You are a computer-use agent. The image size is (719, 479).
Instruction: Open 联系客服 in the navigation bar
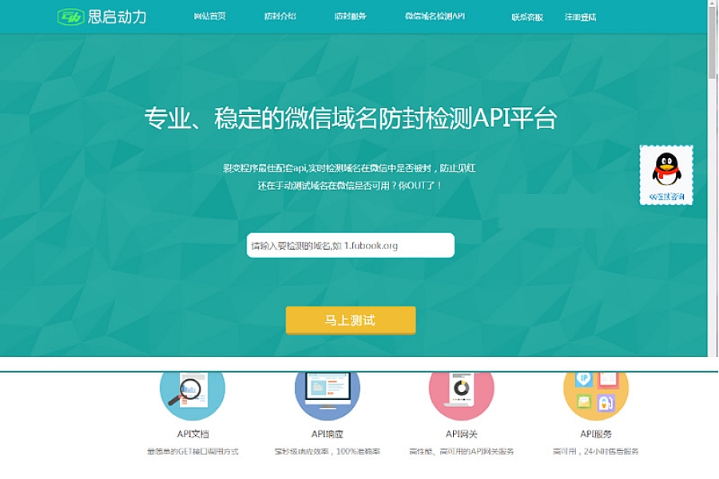[527, 17]
